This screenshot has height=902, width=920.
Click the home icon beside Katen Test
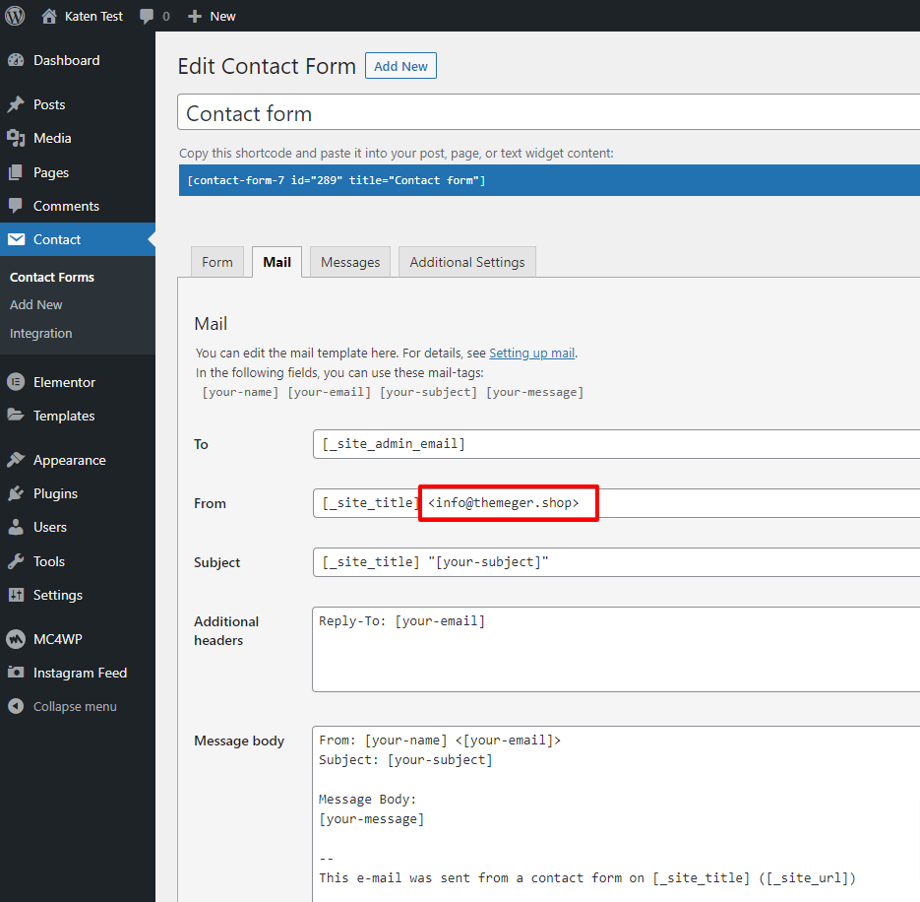tap(49, 16)
